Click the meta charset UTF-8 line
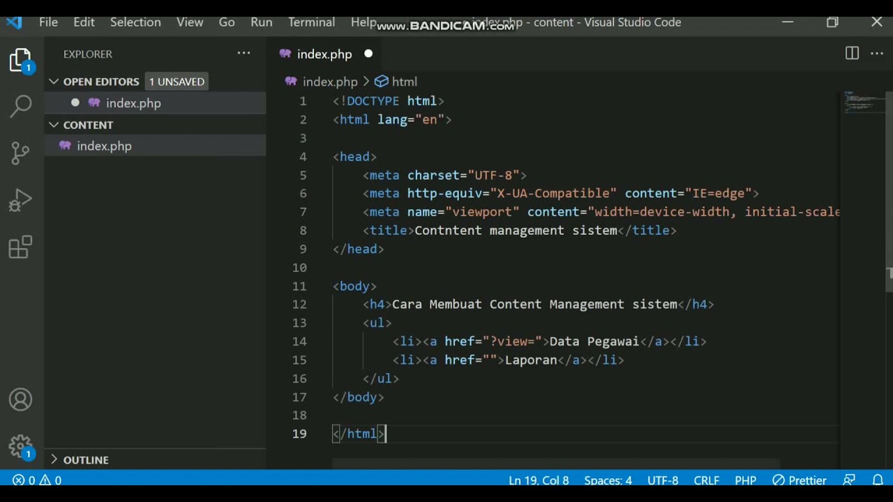This screenshot has height=502, width=893. tap(444, 175)
